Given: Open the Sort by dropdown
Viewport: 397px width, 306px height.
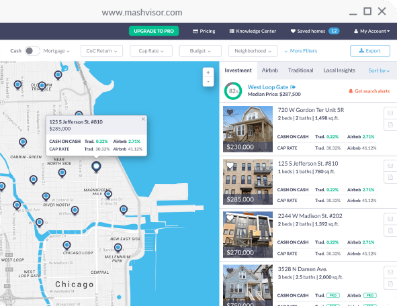Looking at the screenshot, I should [x=379, y=70].
